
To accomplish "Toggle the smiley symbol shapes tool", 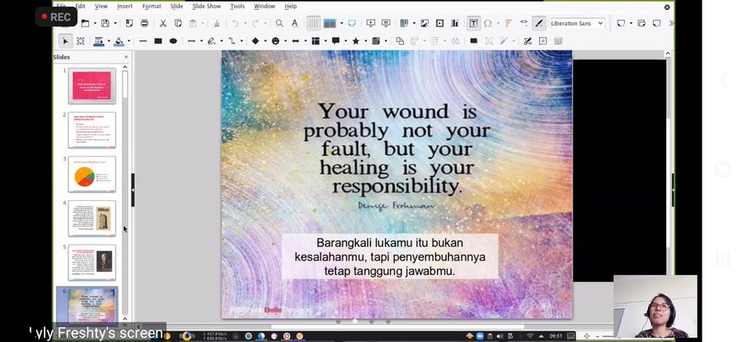I will (275, 41).
